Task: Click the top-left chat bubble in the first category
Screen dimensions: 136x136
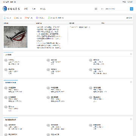Action: coord(6,60)
